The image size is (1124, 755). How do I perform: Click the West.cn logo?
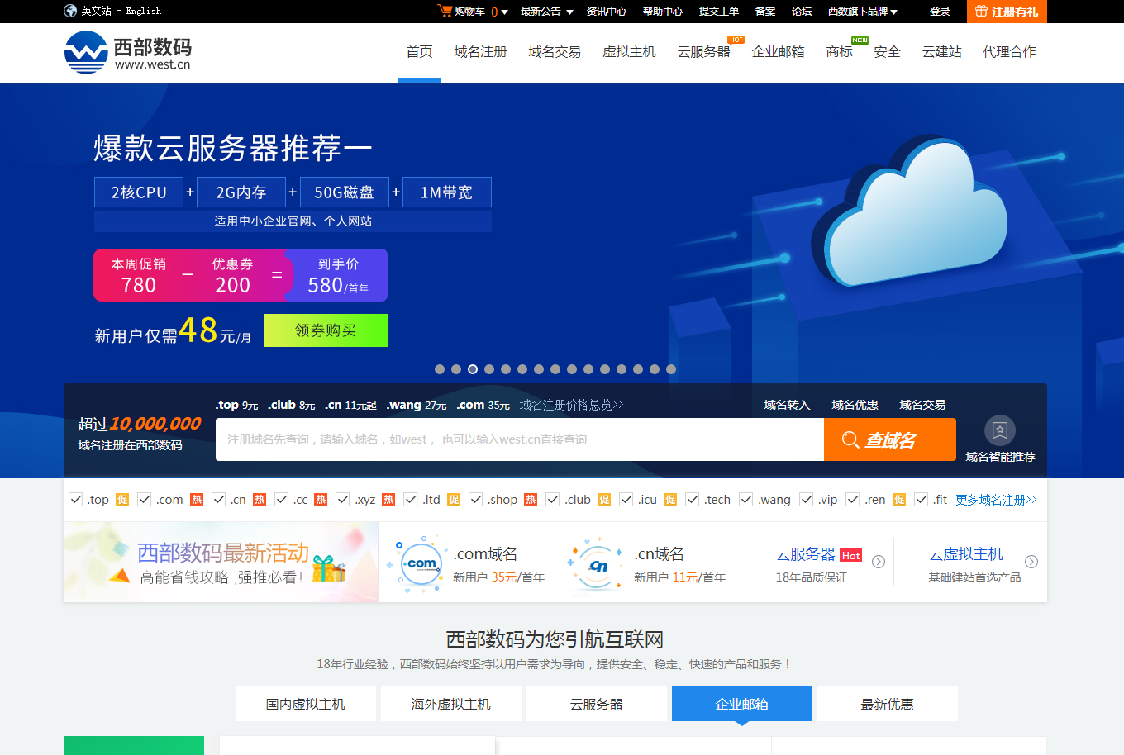point(127,53)
